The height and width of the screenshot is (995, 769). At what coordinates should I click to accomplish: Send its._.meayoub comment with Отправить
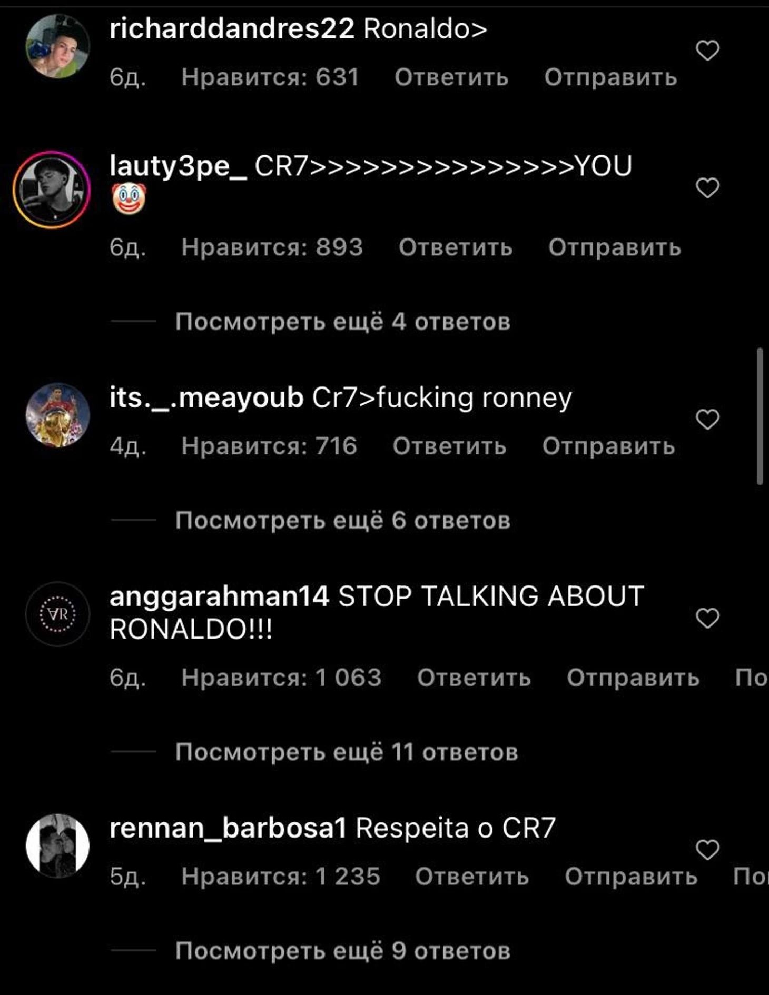[609, 446]
